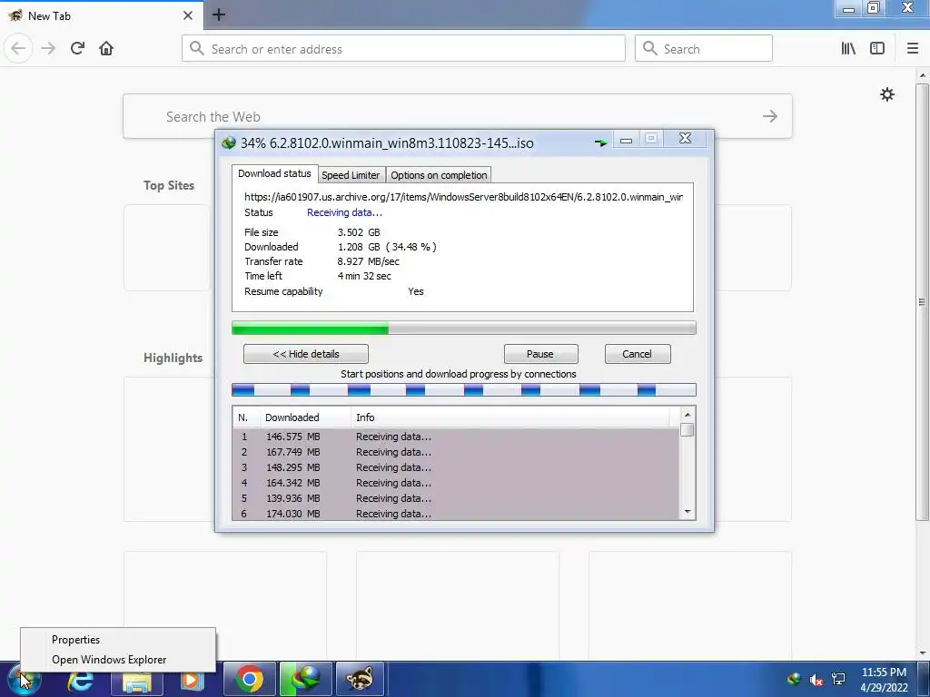Click connections list scroll down arrow
The width and height of the screenshot is (930, 697).
pyautogui.click(x=687, y=512)
